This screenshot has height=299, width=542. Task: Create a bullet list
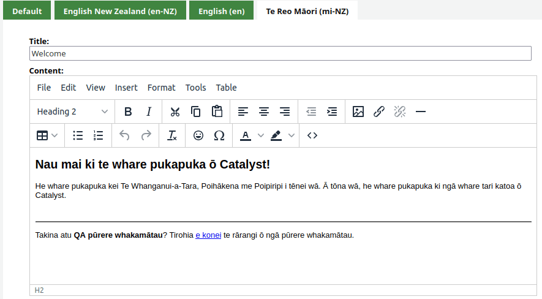(78, 135)
